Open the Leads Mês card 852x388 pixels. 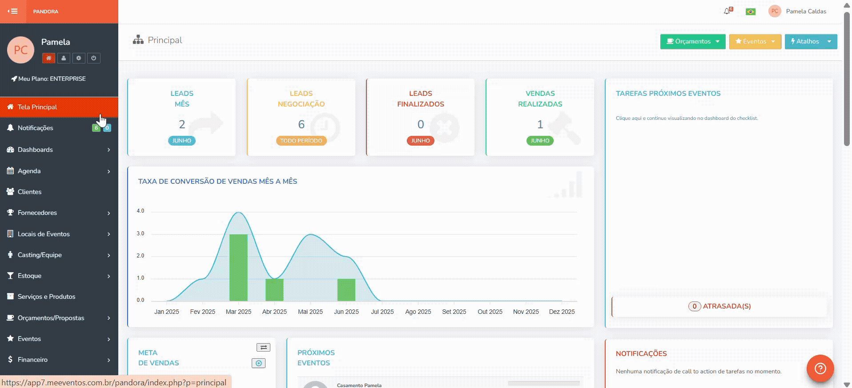[x=182, y=117]
